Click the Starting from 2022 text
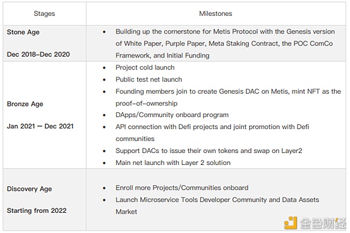Image resolution: width=350 pixels, height=233 pixels. 37,210
